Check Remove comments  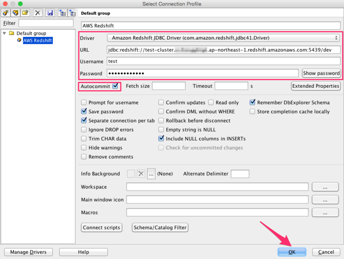click(x=84, y=157)
